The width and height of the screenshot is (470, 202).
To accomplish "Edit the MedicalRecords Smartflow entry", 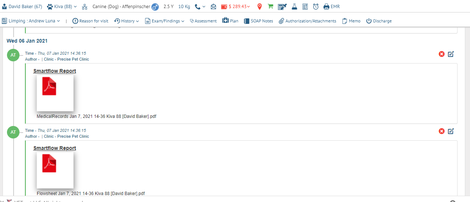I will pos(451,54).
